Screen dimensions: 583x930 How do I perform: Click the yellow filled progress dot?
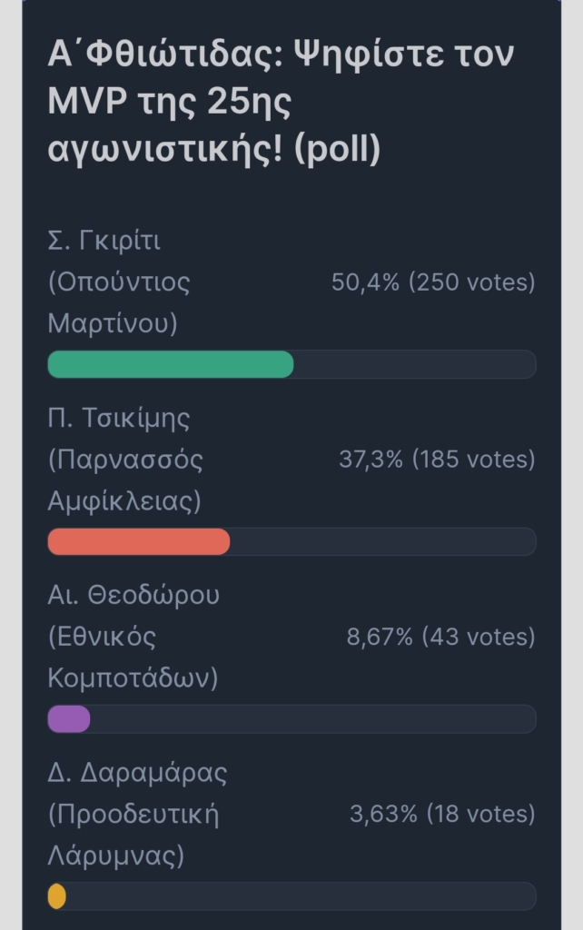(x=57, y=896)
